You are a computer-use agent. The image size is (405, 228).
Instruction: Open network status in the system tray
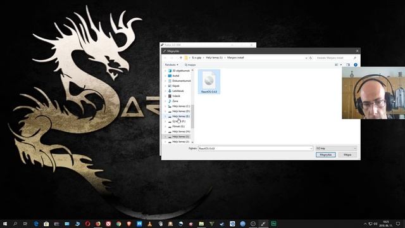370,224
